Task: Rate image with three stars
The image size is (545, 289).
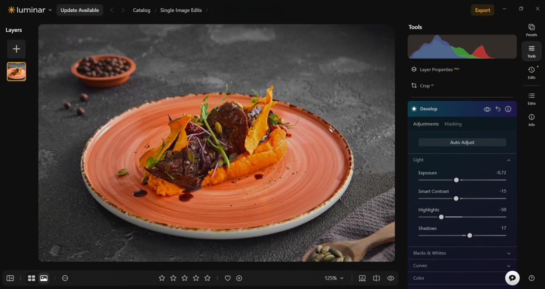Action: click(184, 278)
